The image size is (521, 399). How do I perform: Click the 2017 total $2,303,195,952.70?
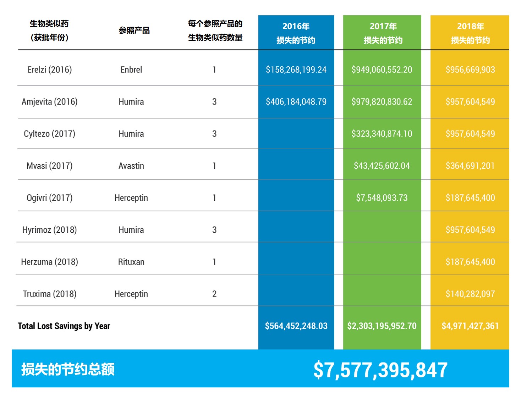pos(382,326)
